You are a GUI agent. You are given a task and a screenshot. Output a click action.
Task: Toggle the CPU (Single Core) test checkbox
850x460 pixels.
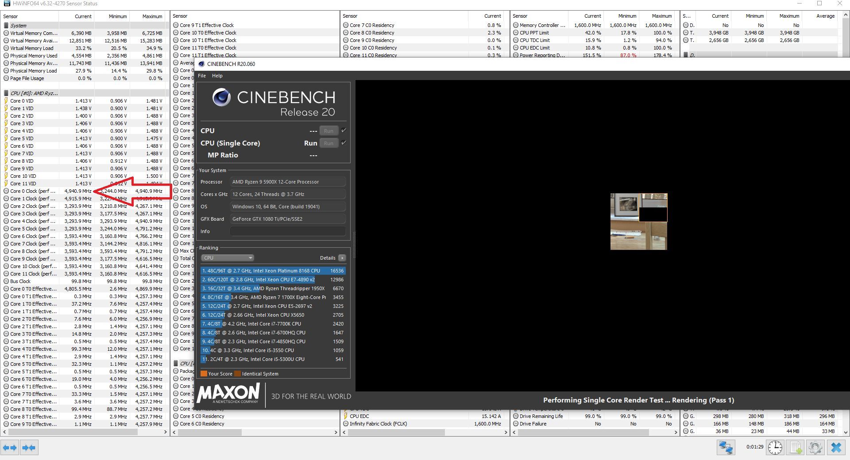pyautogui.click(x=344, y=143)
